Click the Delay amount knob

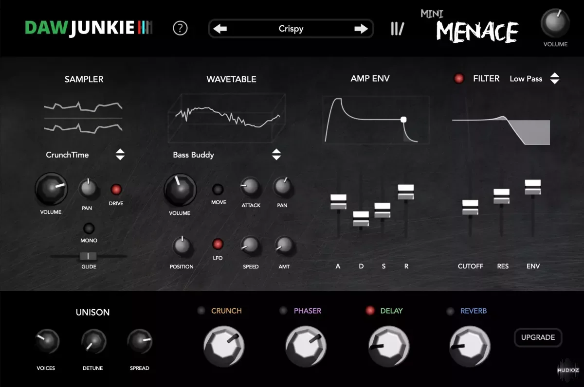tap(389, 346)
